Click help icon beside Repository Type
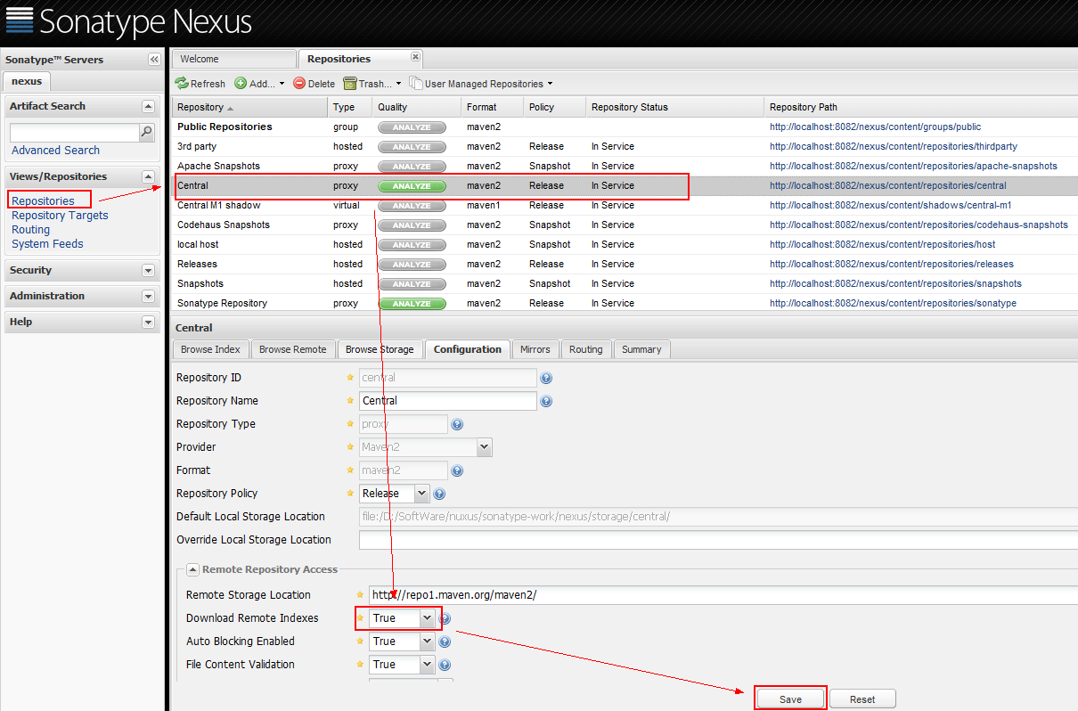The width and height of the screenshot is (1078, 711). (x=457, y=424)
